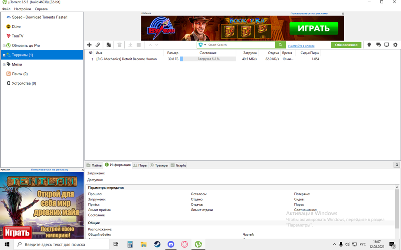Open search provider dropdown arrow
The image size is (401, 250).
pyautogui.click(x=205, y=45)
